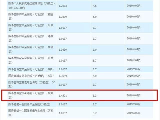Select product name 国寿稳健一生团体养老年金保险
This screenshot has height=120, width=160.
pos(31,113)
